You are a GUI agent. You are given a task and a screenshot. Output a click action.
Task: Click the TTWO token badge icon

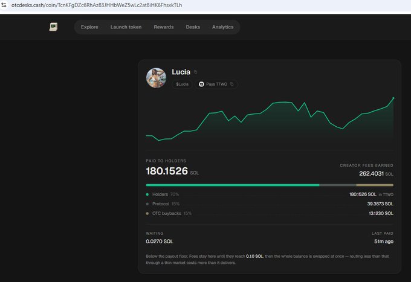[x=201, y=84]
